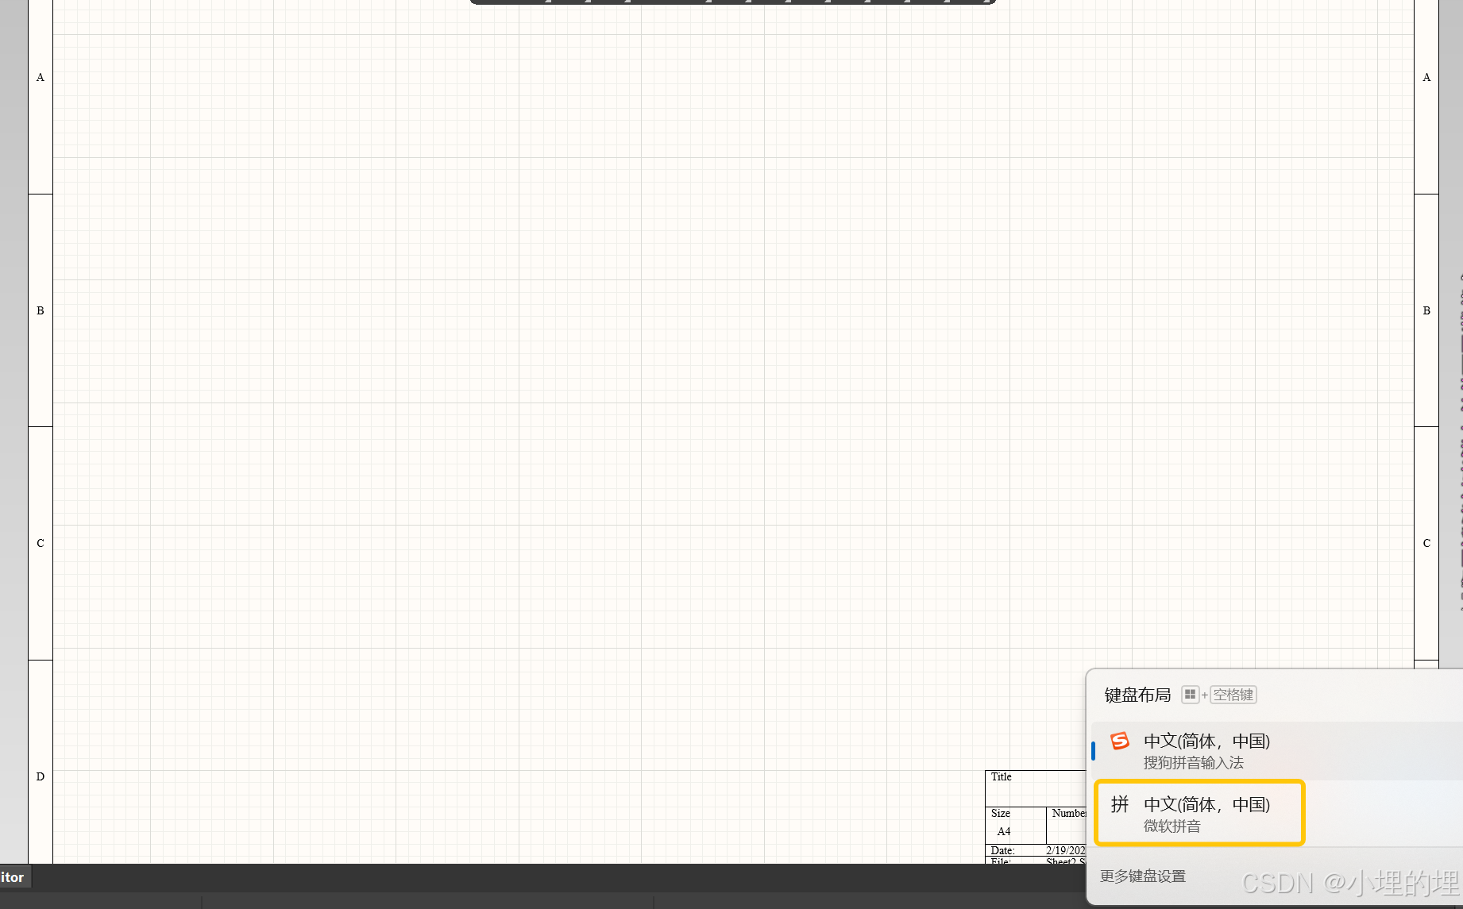The image size is (1463, 909).
Task: Click the Editor tab at the bottom left
Action: tap(14, 877)
